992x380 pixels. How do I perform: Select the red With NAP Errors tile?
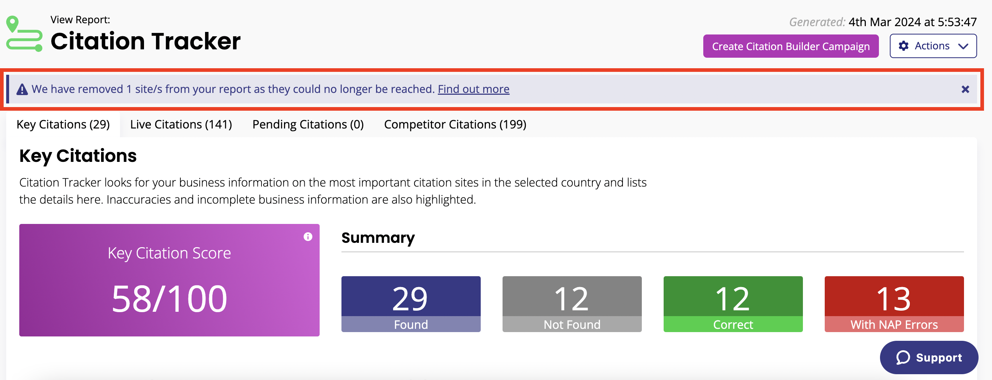pos(894,303)
